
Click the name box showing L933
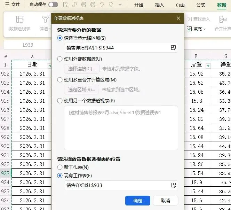pyautogui.click(x=28, y=45)
